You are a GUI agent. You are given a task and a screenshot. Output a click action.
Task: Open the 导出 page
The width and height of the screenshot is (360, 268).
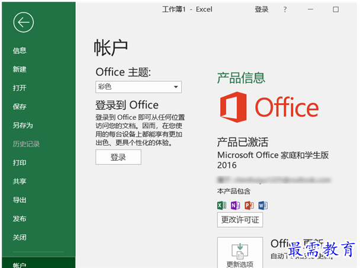pyautogui.click(x=20, y=200)
